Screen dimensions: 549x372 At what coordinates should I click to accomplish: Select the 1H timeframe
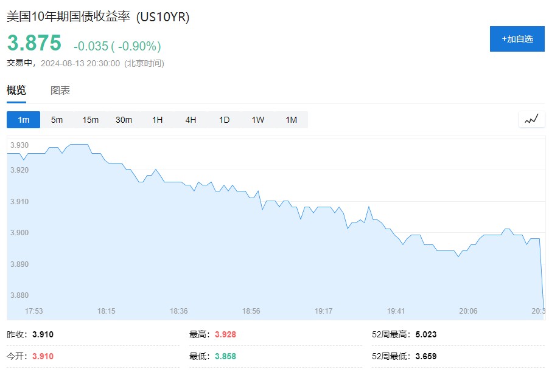click(x=157, y=120)
